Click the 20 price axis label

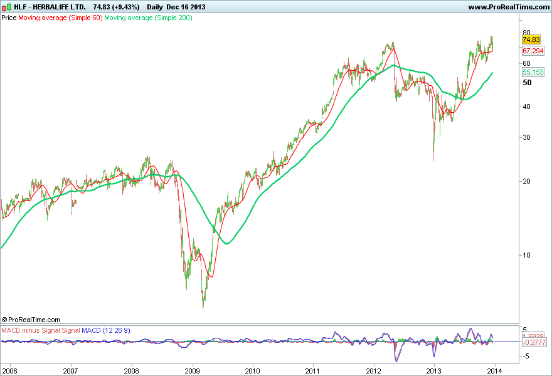526,181
